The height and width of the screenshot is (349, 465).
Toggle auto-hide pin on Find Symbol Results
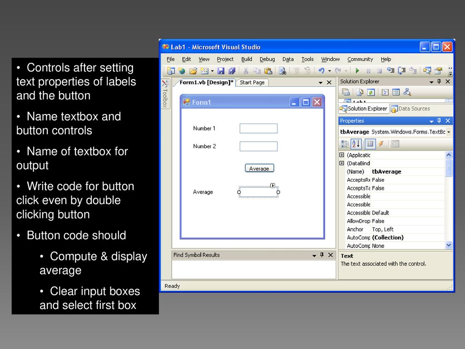[322, 255]
